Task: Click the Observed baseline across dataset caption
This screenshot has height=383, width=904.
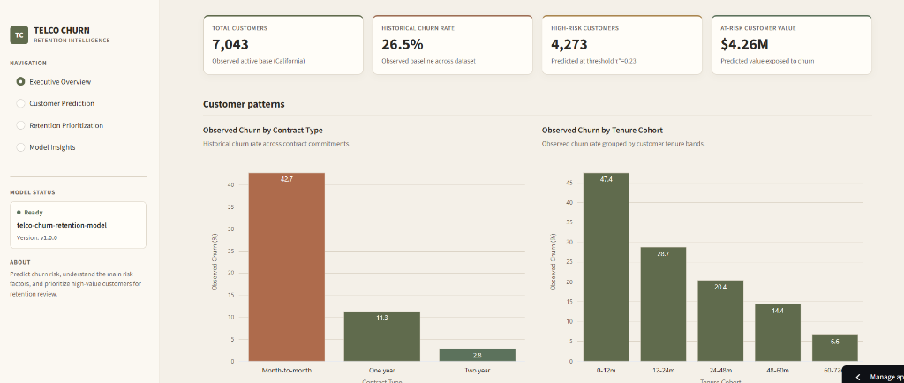Action: pos(428,61)
